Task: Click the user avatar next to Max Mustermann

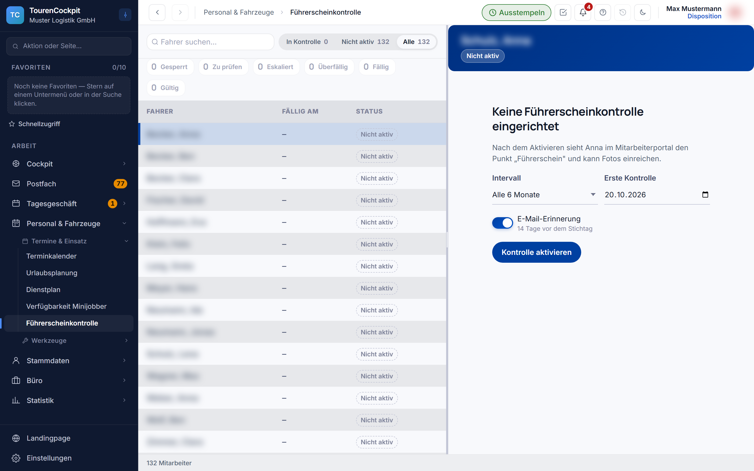Action: [x=735, y=13]
